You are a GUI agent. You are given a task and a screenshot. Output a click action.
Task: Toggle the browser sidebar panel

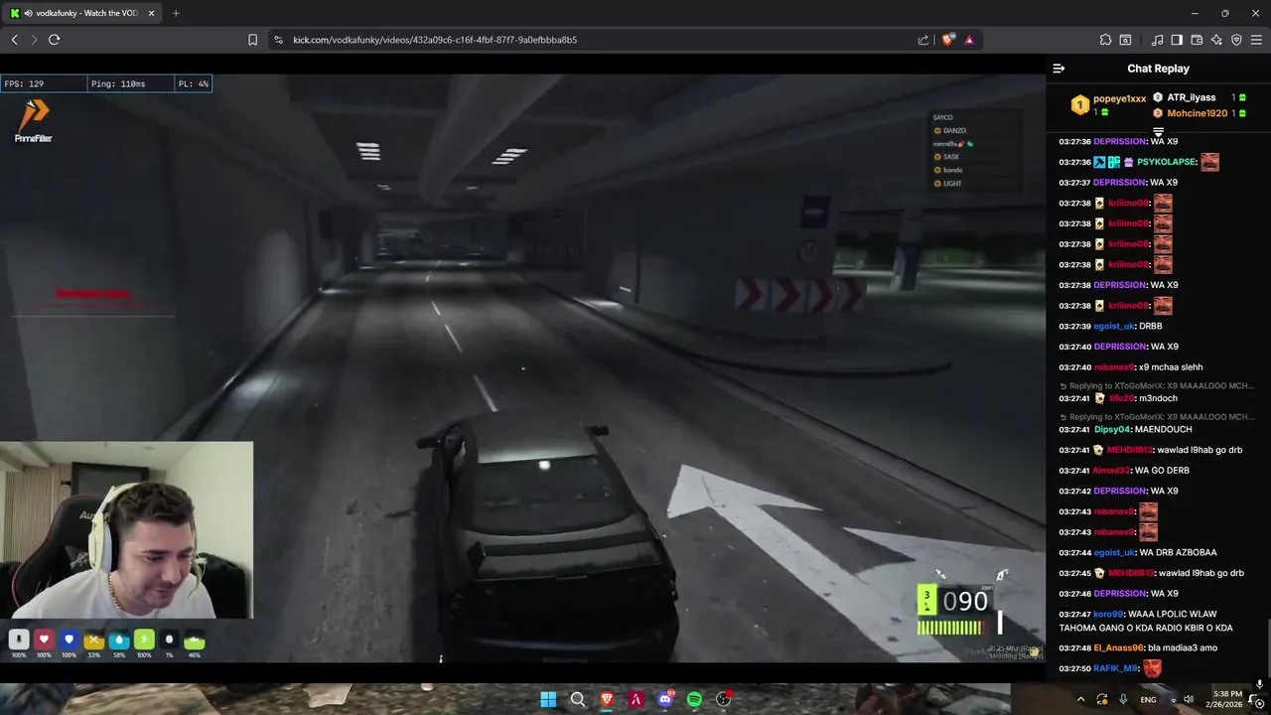(x=1177, y=40)
